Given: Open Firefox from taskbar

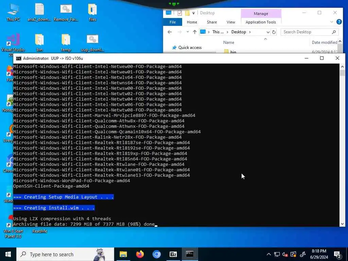Looking at the screenshot, I should tap(140, 254).
